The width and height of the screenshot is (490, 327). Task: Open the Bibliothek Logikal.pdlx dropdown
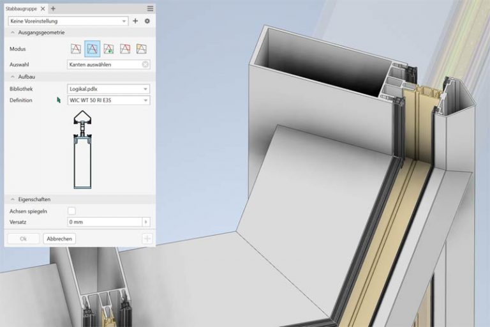[x=108, y=89]
